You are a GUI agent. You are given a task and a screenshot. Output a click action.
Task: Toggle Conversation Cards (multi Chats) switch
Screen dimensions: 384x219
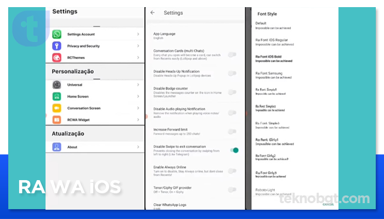232,55
